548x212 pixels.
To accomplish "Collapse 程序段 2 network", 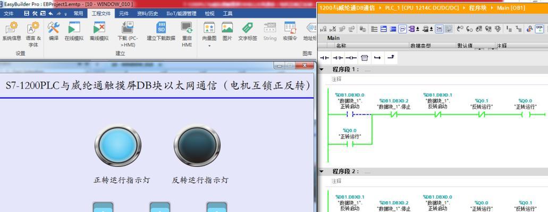I will tap(322, 172).
